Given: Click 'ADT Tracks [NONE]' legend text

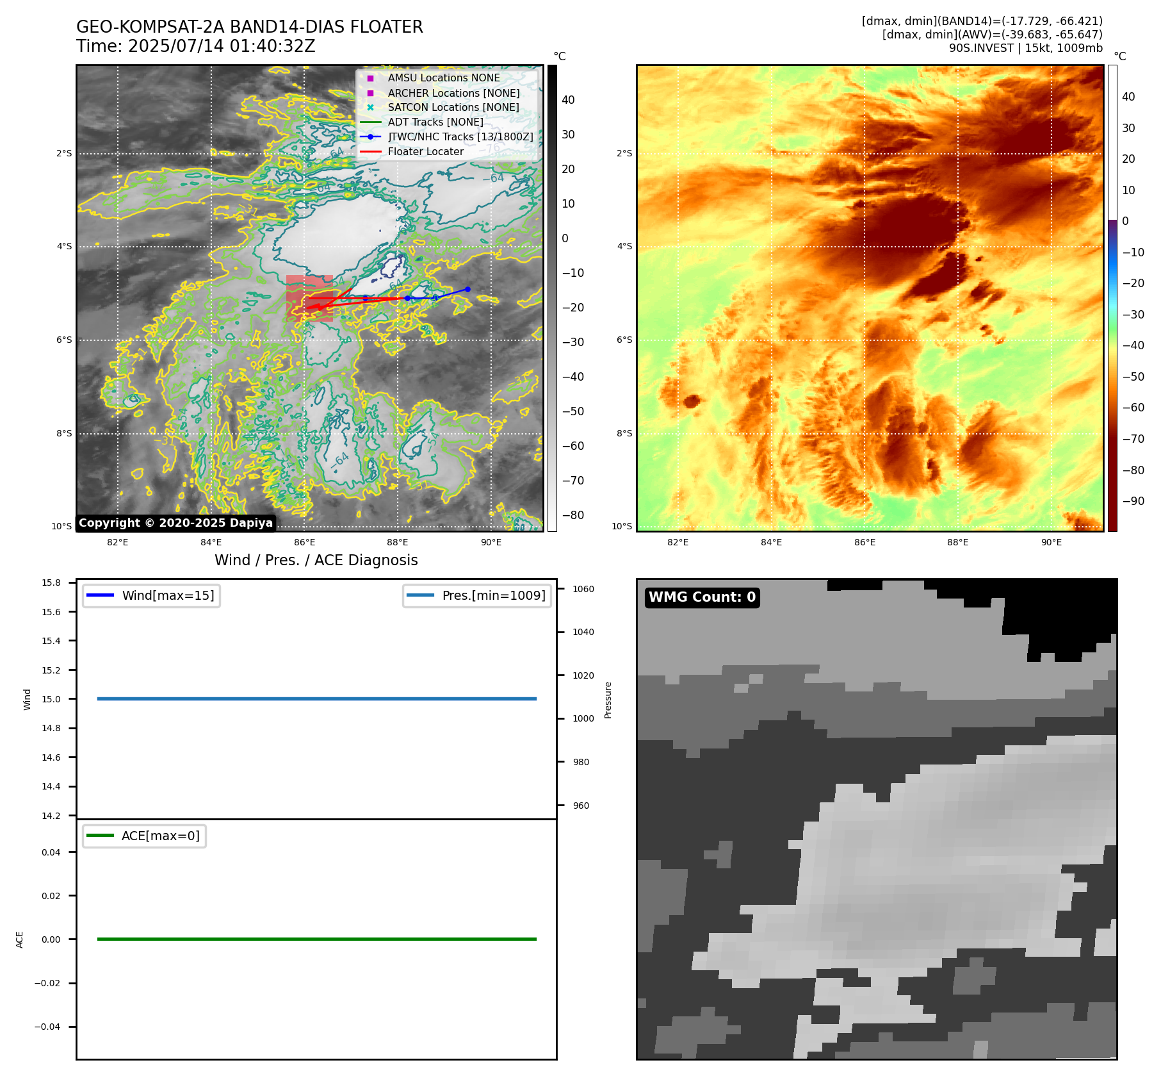Looking at the screenshot, I should click(x=435, y=122).
